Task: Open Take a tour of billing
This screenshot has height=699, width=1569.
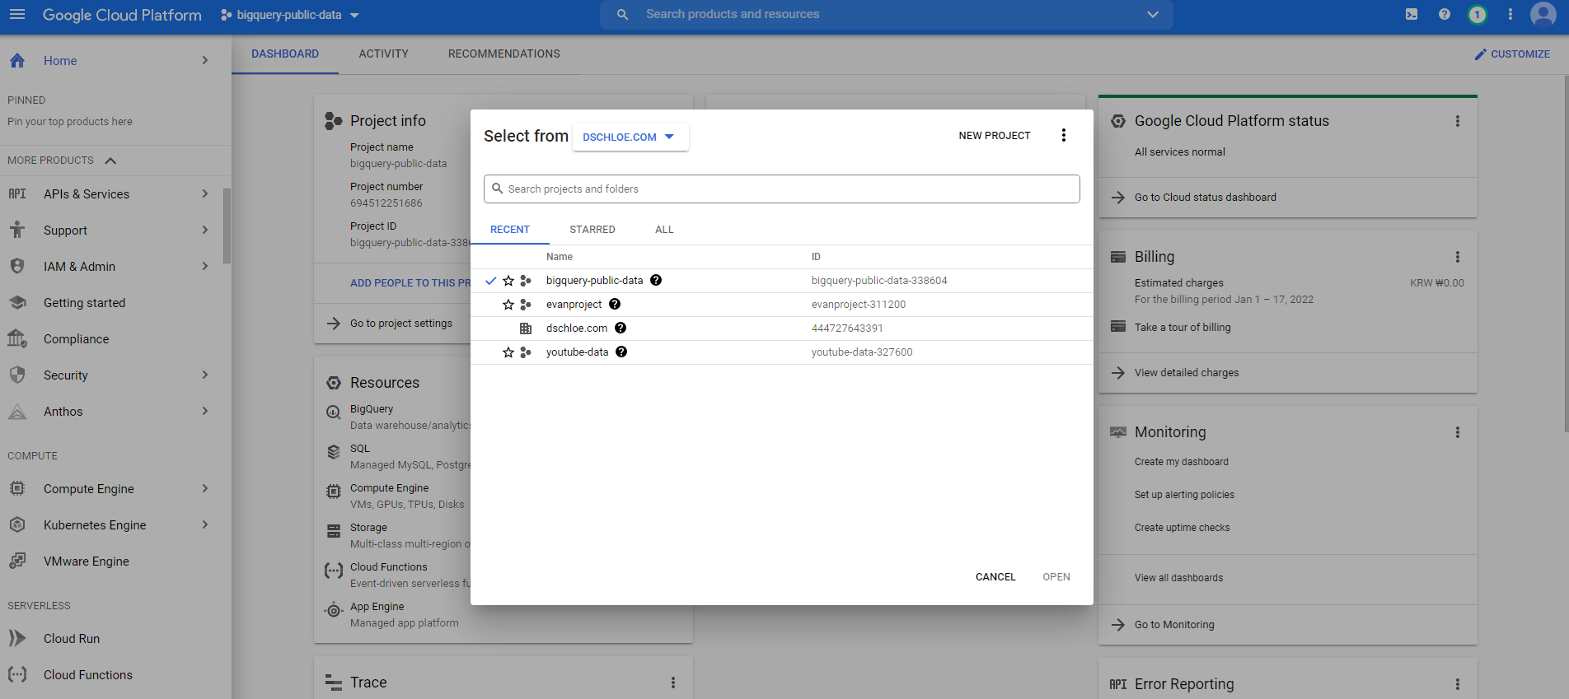Action: click(x=1183, y=328)
